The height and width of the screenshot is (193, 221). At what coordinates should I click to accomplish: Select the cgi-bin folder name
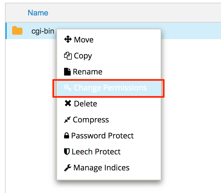(43, 31)
